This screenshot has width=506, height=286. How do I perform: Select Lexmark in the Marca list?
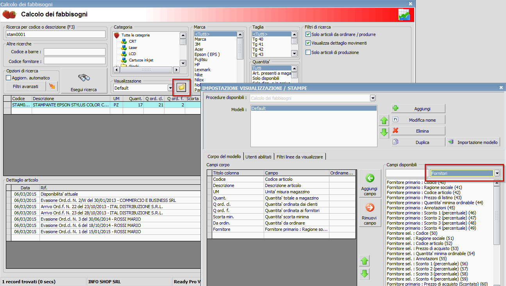coord(203,70)
